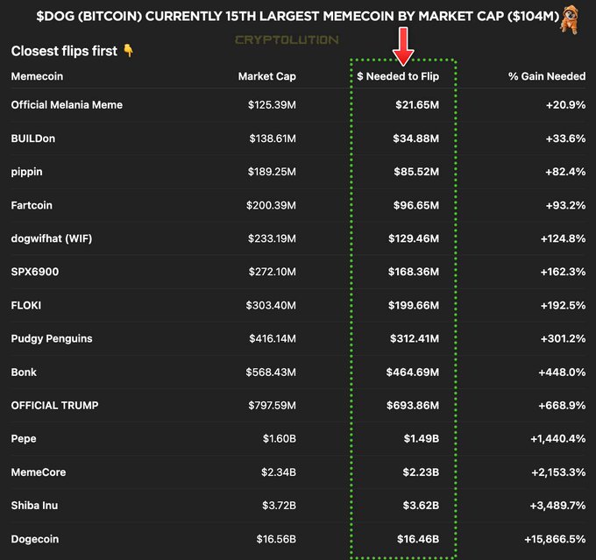Click the $233.19M market cap value
The height and width of the screenshot is (560, 596).
coord(272,238)
